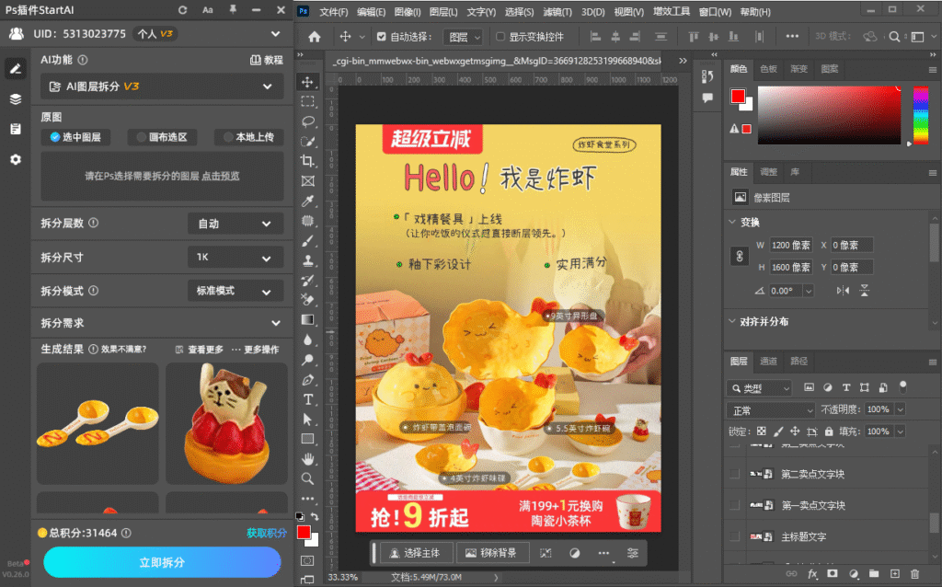The height and width of the screenshot is (587, 942).
Task: Click the Home icon in options bar
Action: coord(315,37)
